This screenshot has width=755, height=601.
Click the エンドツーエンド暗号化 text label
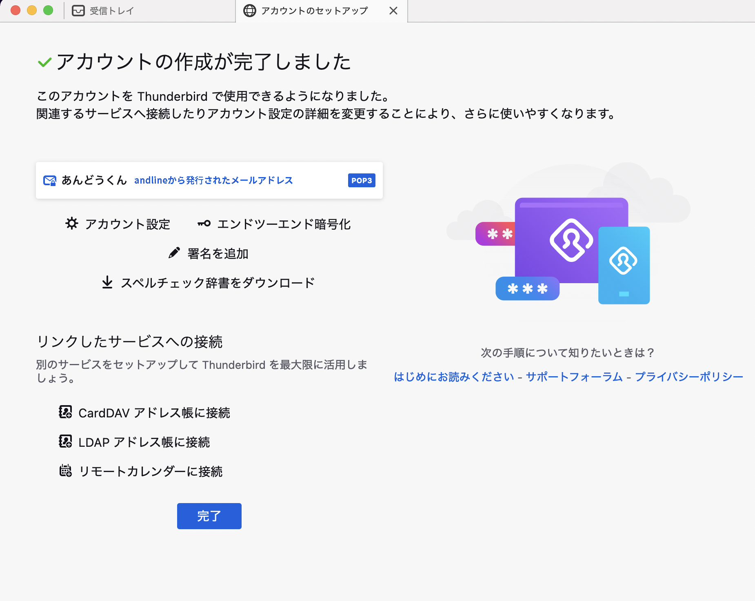[x=284, y=224]
